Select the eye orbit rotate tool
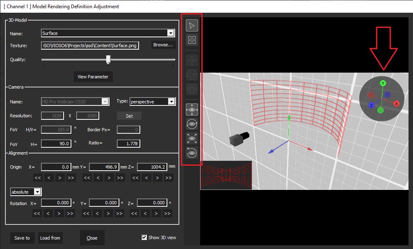The width and height of the screenshot is (413, 249). (x=192, y=124)
